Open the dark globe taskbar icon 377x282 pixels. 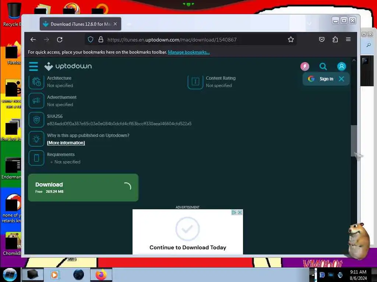point(79,275)
